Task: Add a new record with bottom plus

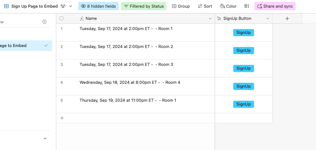Action: click(x=62, y=118)
